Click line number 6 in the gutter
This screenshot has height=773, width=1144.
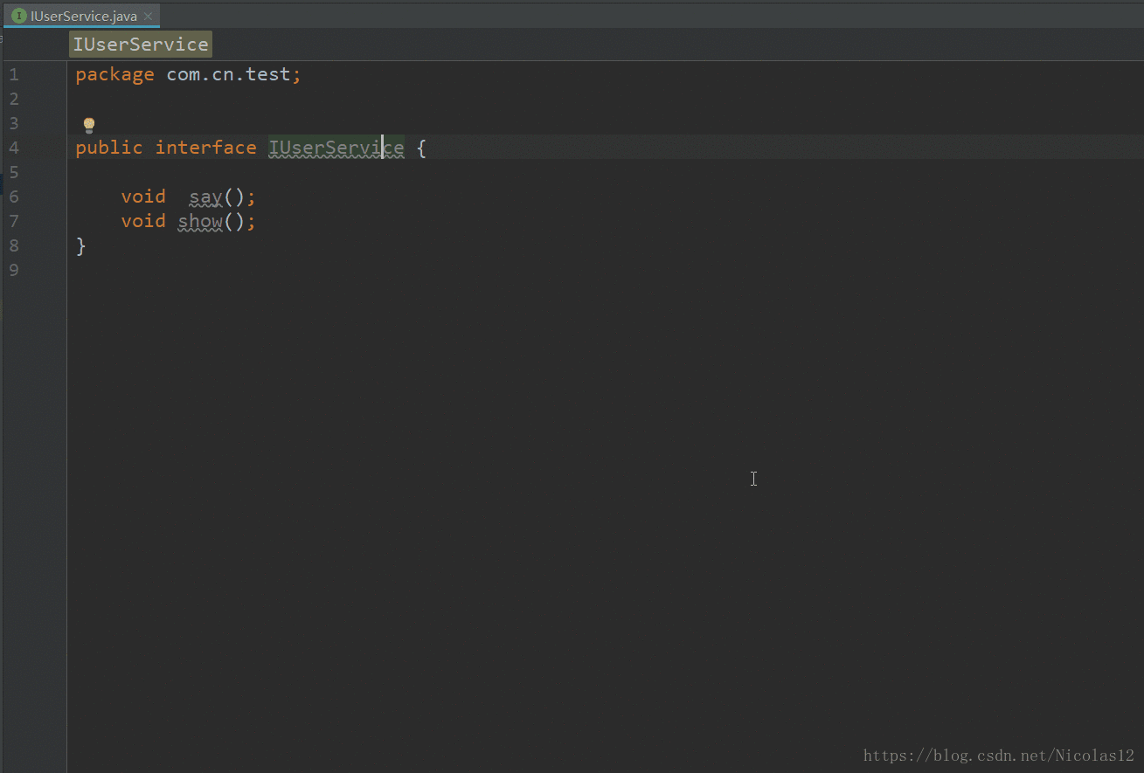pyautogui.click(x=14, y=197)
